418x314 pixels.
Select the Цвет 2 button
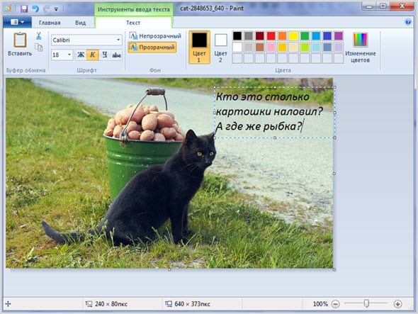tap(221, 47)
